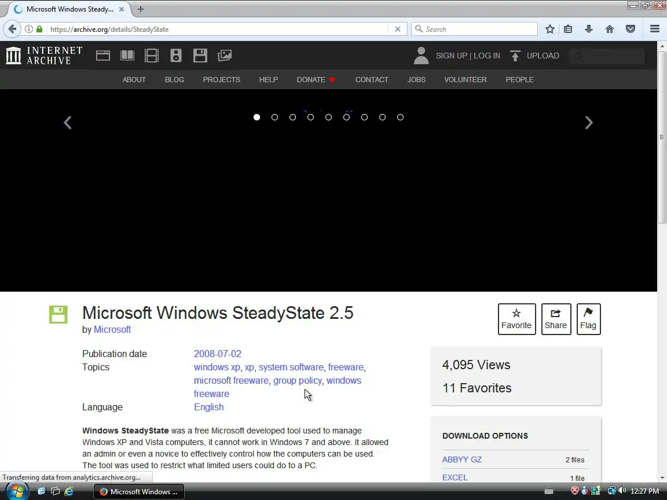Click the page vertical scrollbar thumb
Screen dimensions: 667x500
[662, 137]
